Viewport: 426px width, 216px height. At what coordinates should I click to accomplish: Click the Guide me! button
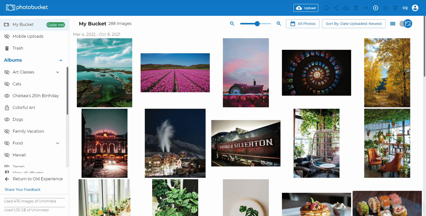[x=56, y=25]
